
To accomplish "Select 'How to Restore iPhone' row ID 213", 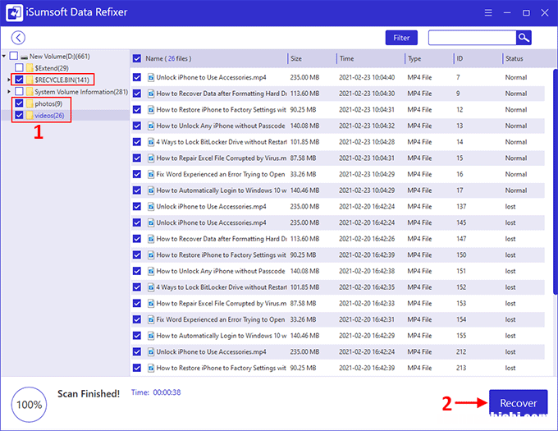I will 337,368.
